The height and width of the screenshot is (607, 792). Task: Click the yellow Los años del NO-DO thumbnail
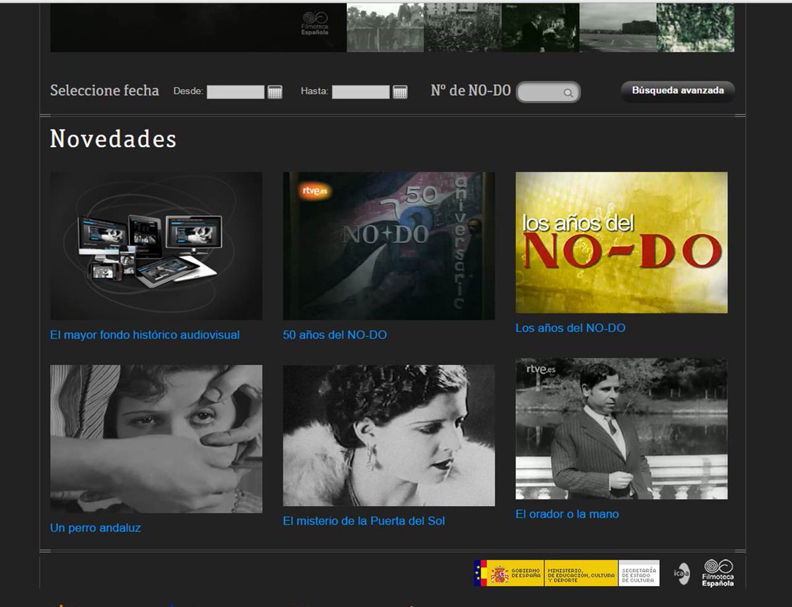pos(622,243)
